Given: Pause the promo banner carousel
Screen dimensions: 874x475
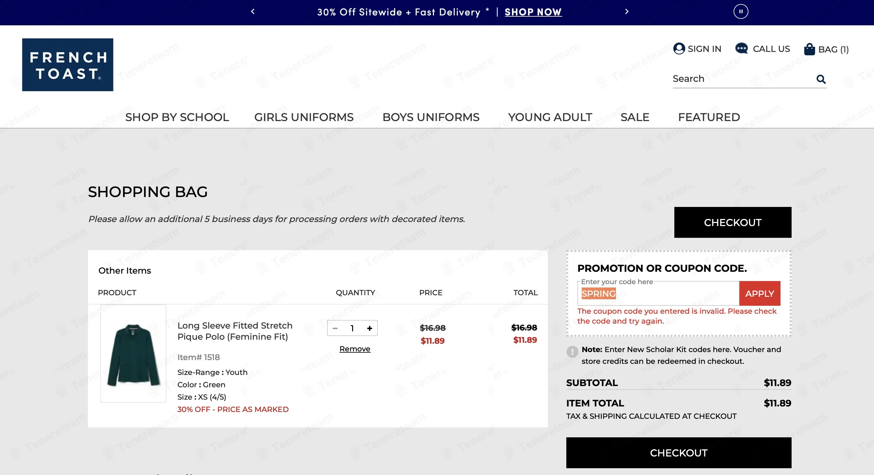Looking at the screenshot, I should click(x=741, y=11).
